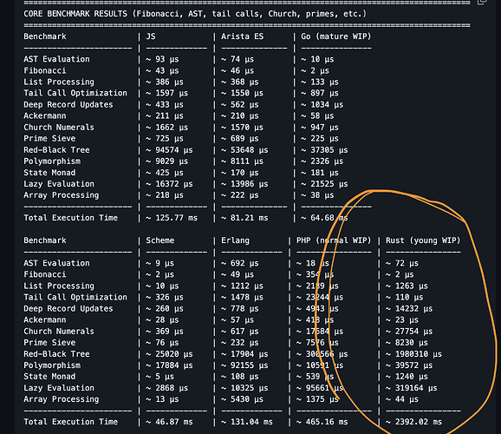Click the CORE BENCHMARK RESULTS heading line
501x434 pixels.
195,14
